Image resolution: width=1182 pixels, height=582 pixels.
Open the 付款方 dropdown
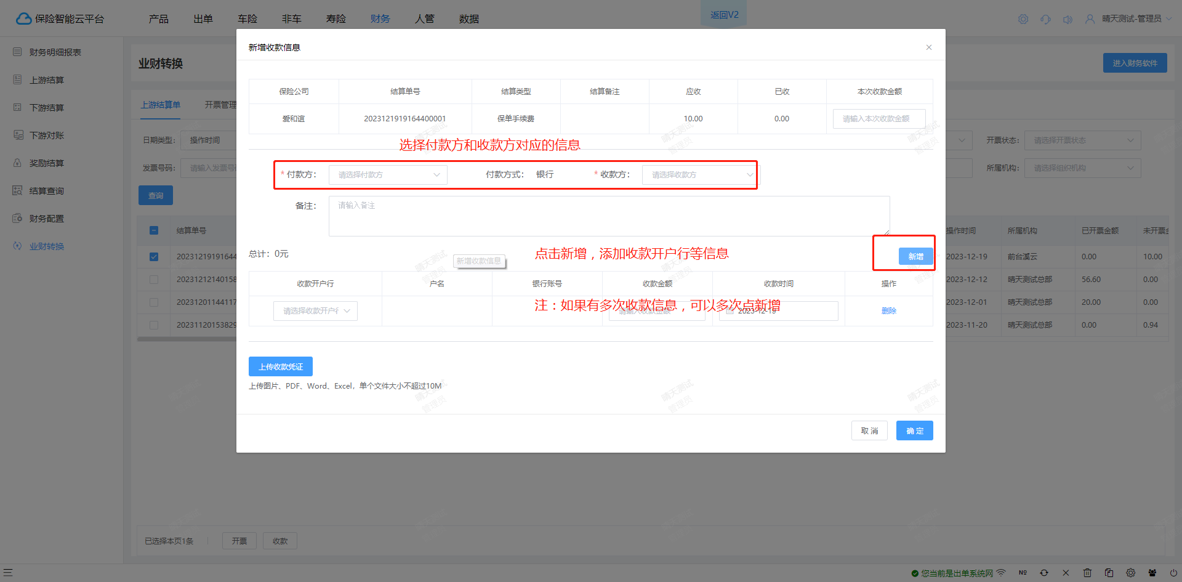coord(388,175)
